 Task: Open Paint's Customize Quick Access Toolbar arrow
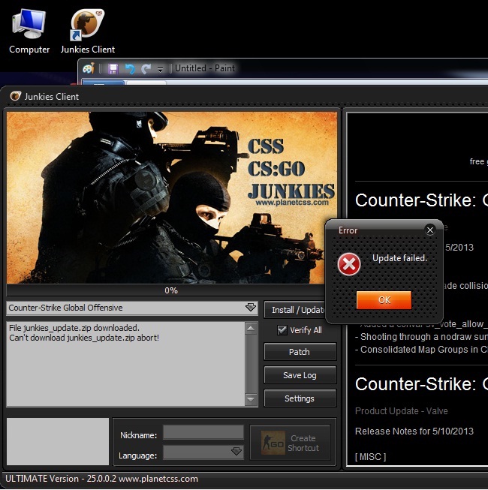pyautogui.click(x=160, y=69)
